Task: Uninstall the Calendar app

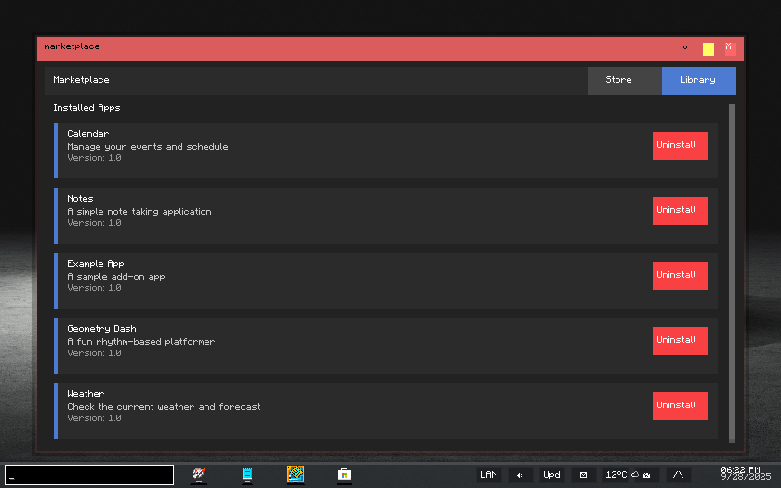Action: [680, 145]
